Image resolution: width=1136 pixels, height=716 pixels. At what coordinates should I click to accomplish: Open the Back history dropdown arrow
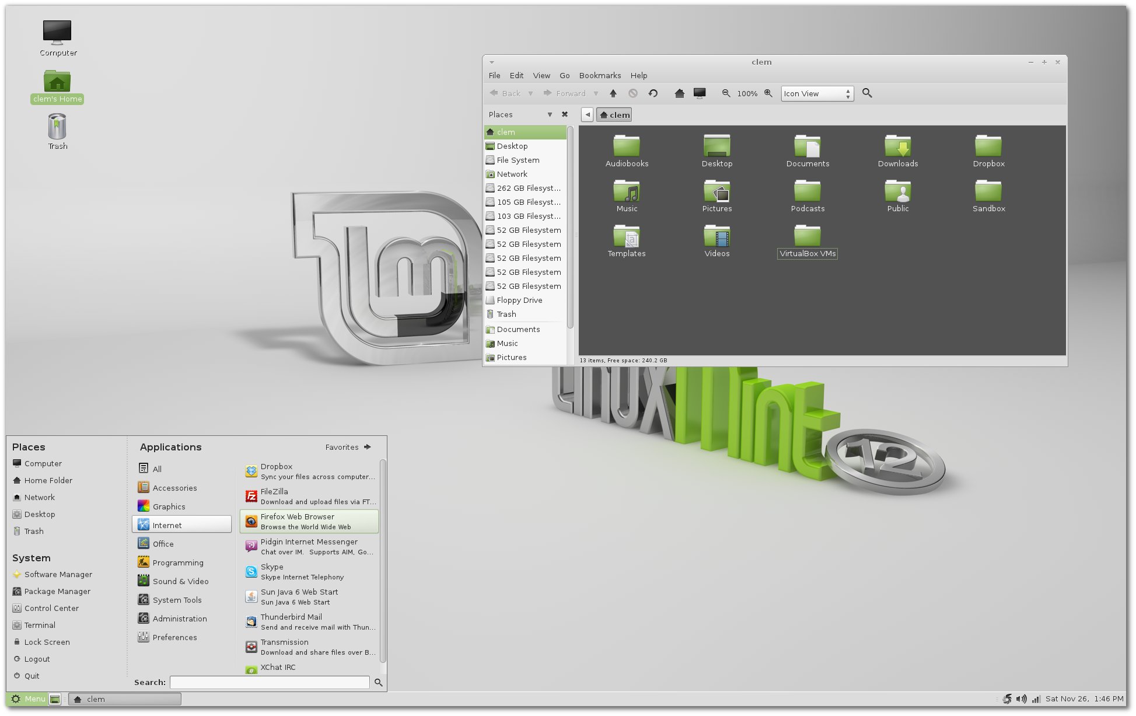pos(530,93)
